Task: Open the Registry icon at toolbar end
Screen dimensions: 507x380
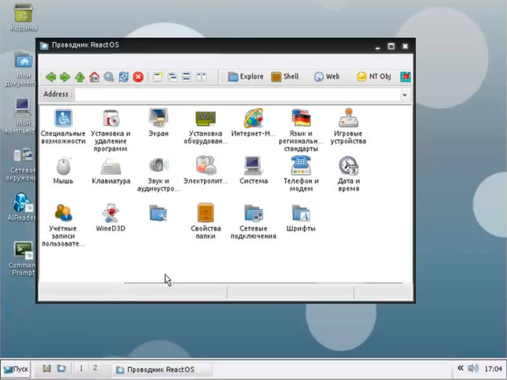Action: click(405, 77)
